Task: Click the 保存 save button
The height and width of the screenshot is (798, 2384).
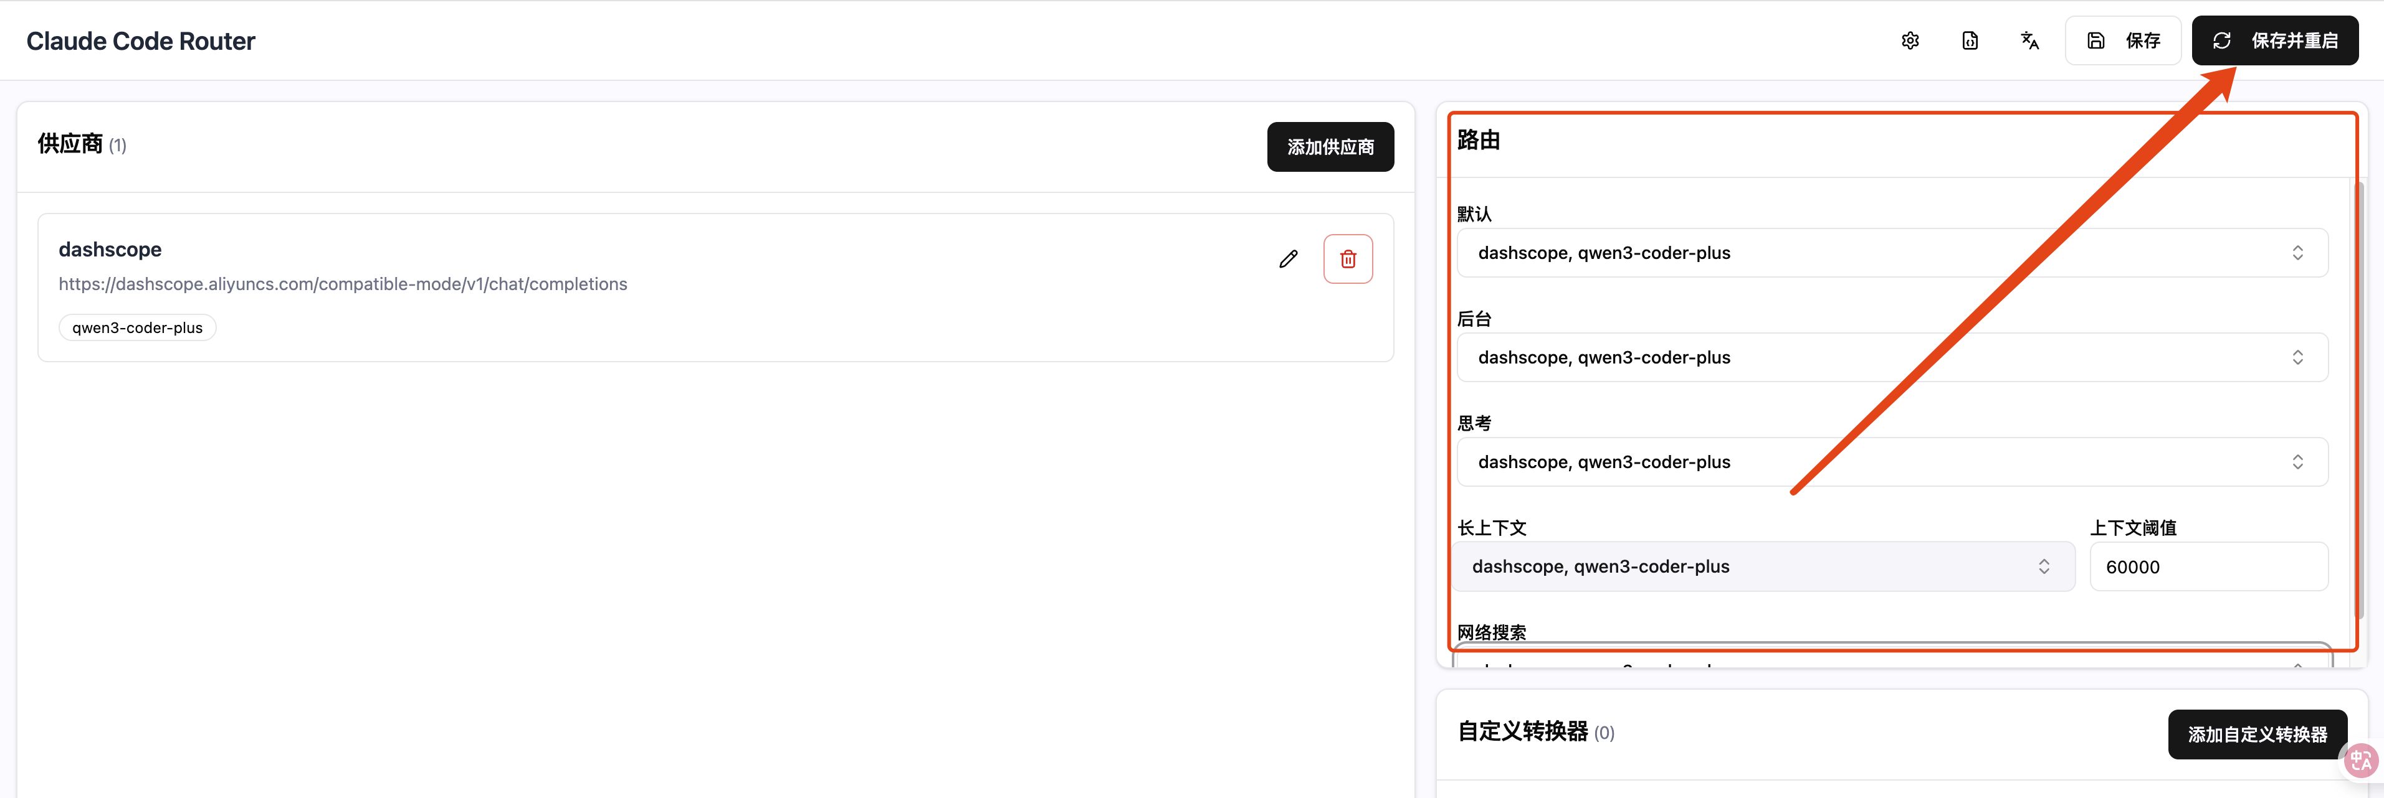Action: [x=2123, y=40]
